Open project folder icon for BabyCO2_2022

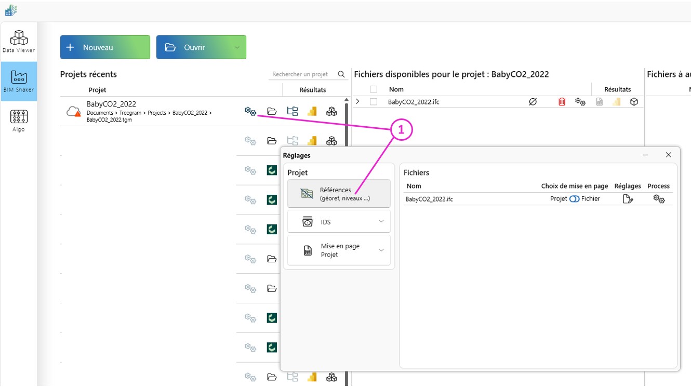pos(272,111)
